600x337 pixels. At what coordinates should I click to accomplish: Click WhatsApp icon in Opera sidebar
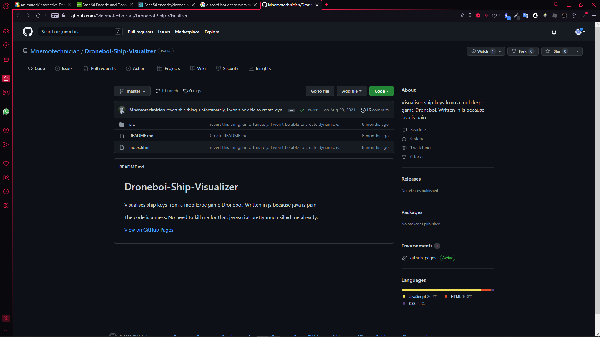pyautogui.click(x=6, y=111)
